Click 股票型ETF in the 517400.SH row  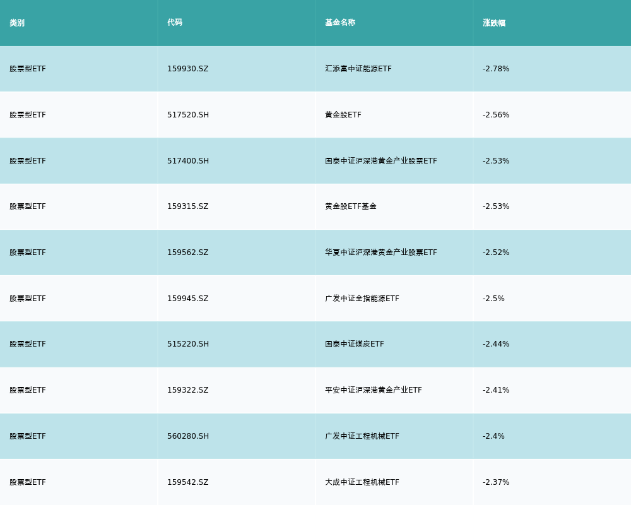tap(28, 161)
